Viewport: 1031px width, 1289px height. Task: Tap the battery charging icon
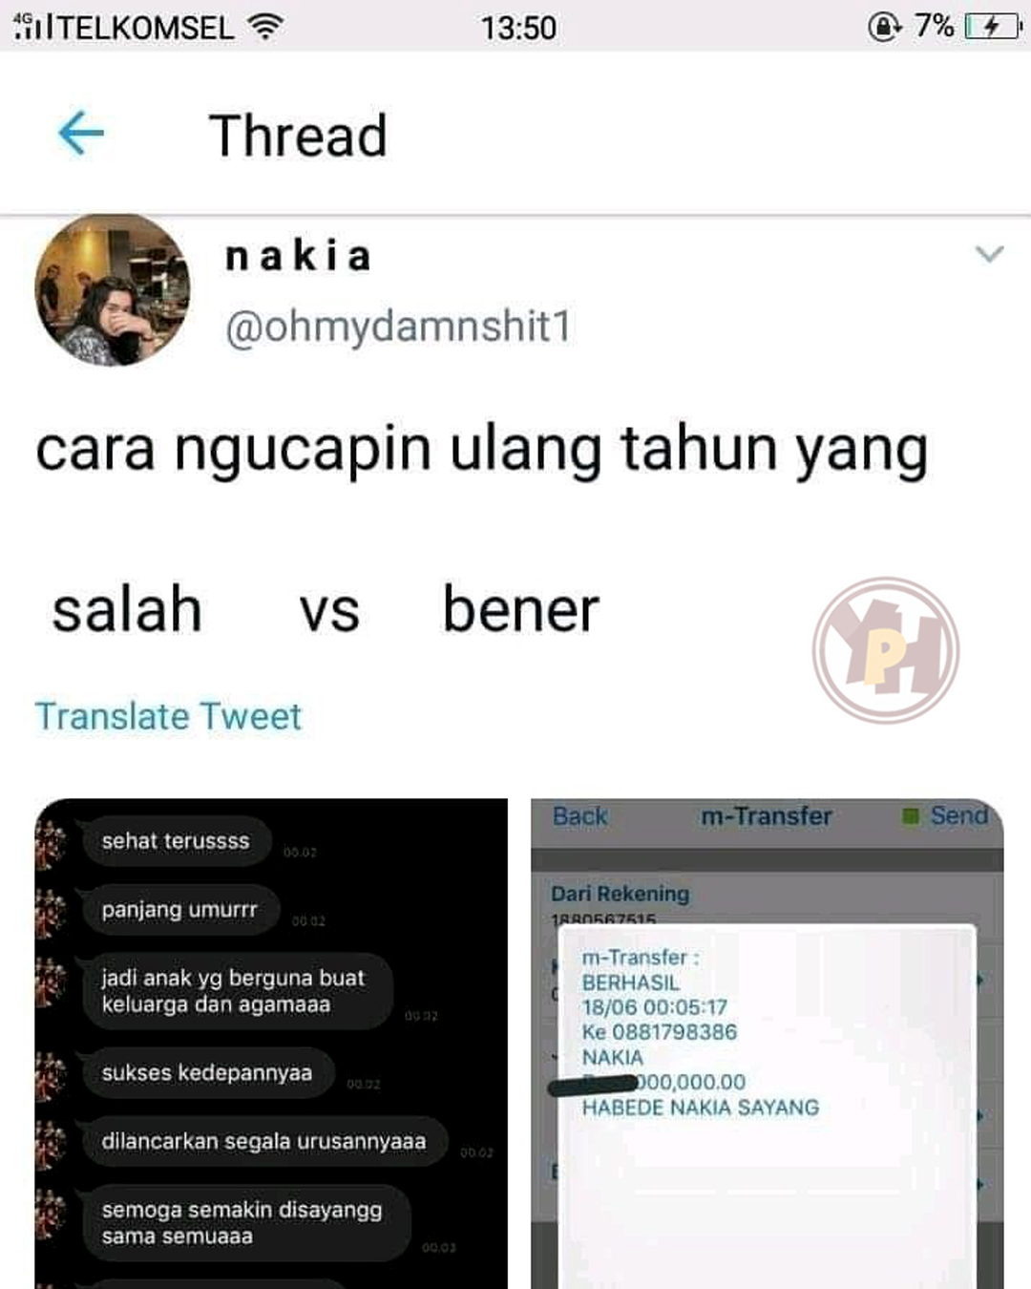tap(993, 26)
